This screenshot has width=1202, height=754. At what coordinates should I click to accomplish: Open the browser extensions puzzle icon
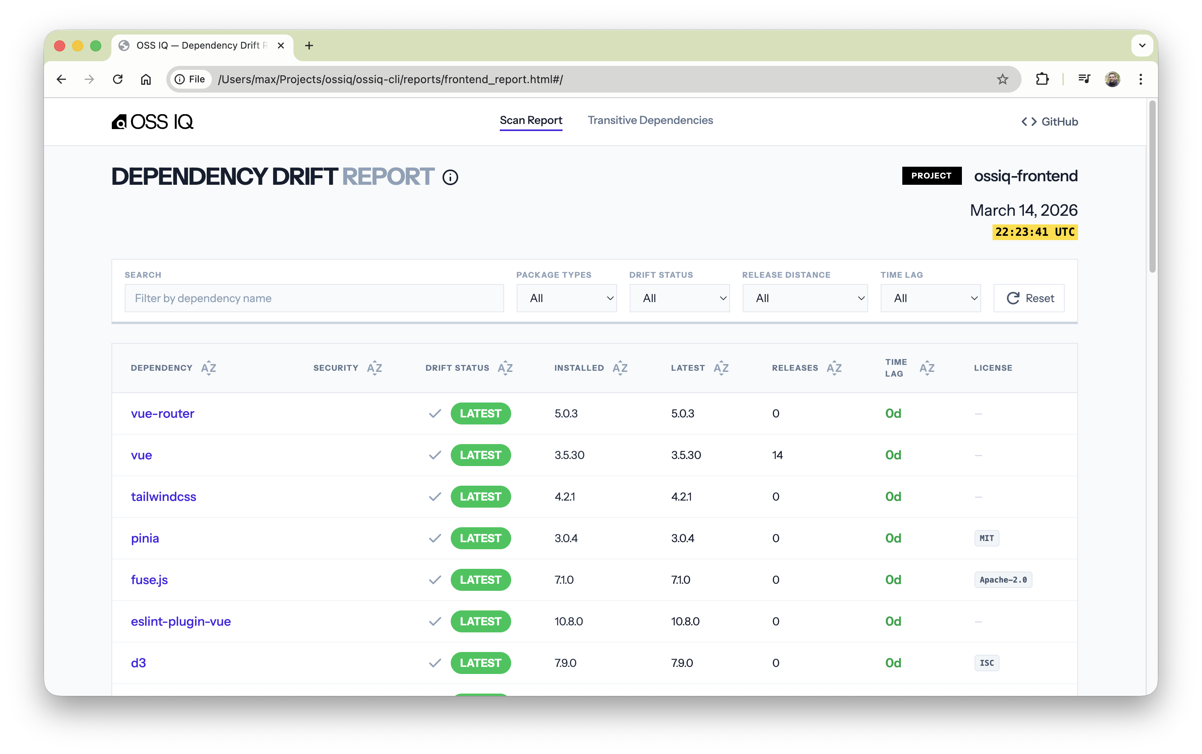1042,79
